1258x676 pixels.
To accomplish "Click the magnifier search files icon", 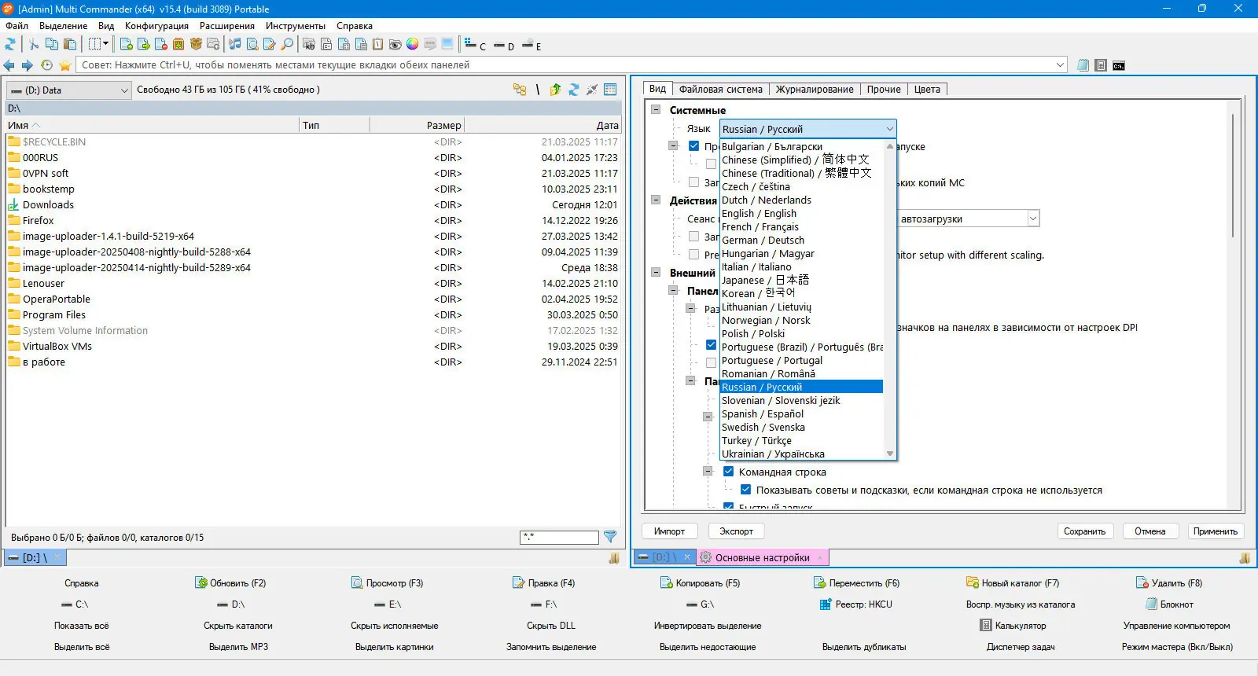I will pos(287,45).
